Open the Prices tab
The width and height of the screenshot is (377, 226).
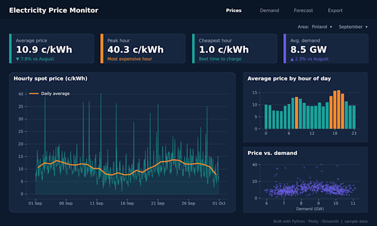tap(233, 10)
